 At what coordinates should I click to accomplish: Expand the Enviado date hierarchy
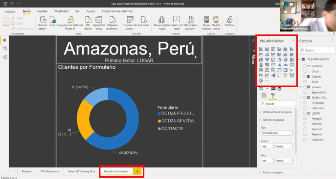(301, 87)
